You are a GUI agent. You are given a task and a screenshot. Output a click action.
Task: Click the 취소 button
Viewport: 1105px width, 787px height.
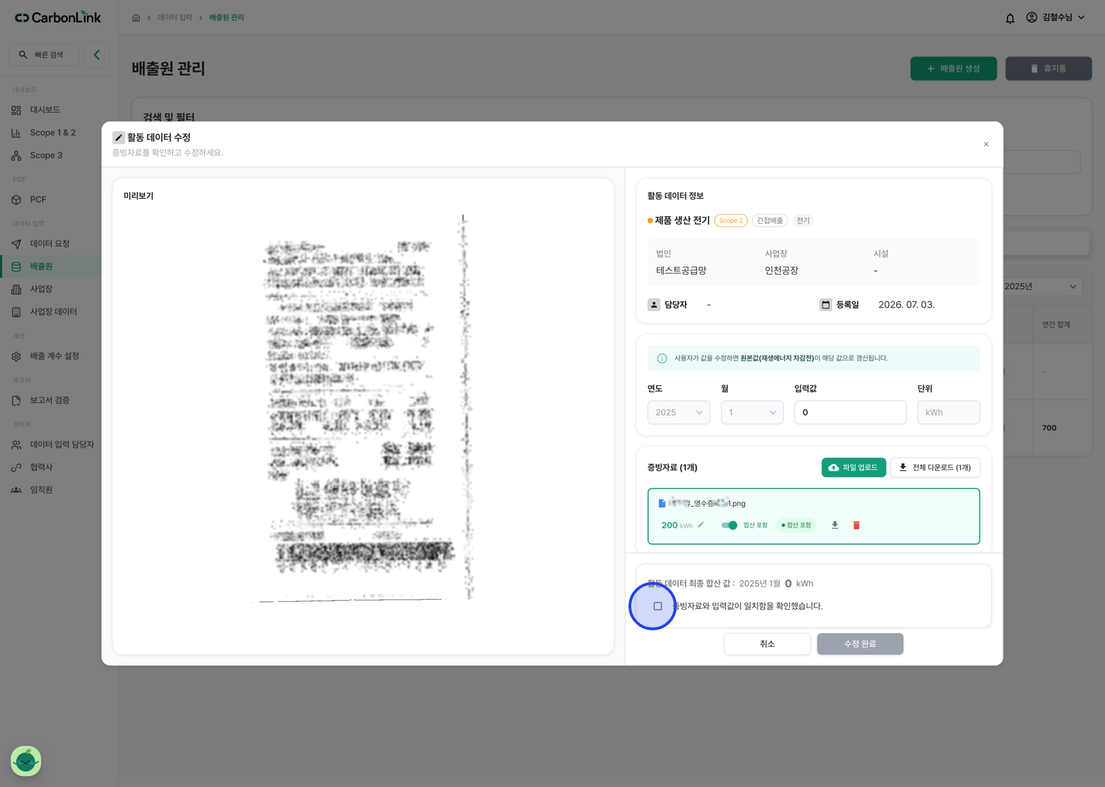click(x=767, y=644)
